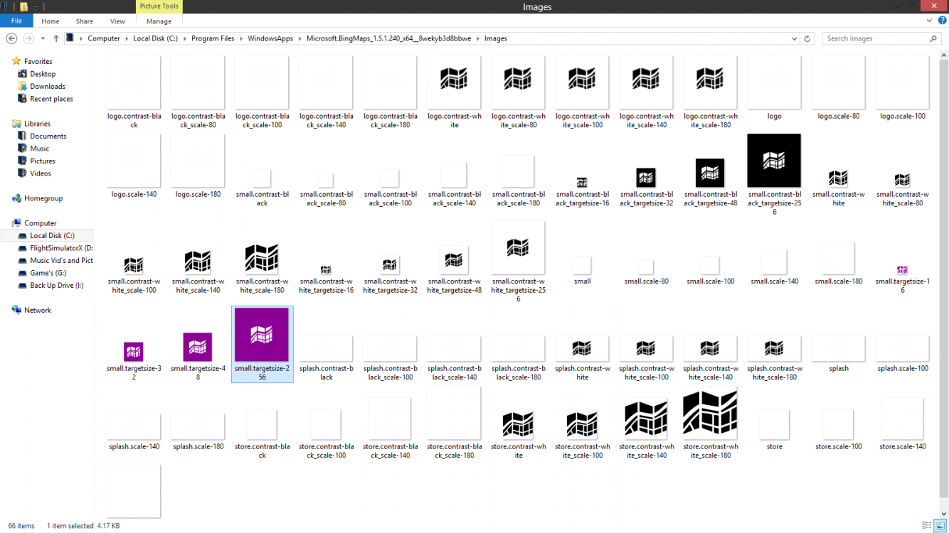The height and width of the screenshot is (533, 949).
Task: Open the title bar customize toolbar dropdown
Action: click(x=36, y=7)
